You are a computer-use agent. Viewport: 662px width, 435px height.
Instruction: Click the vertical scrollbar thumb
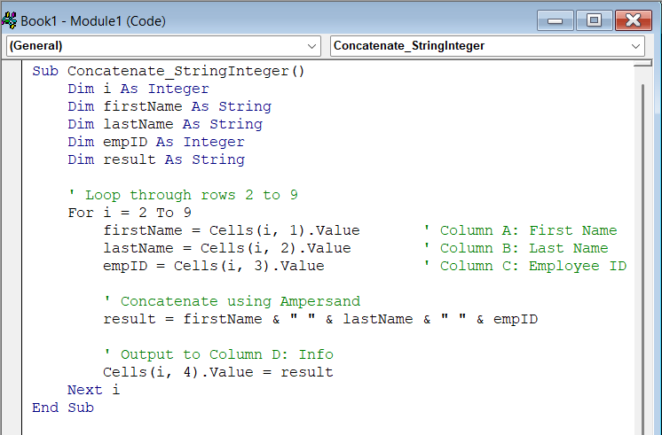643,260
